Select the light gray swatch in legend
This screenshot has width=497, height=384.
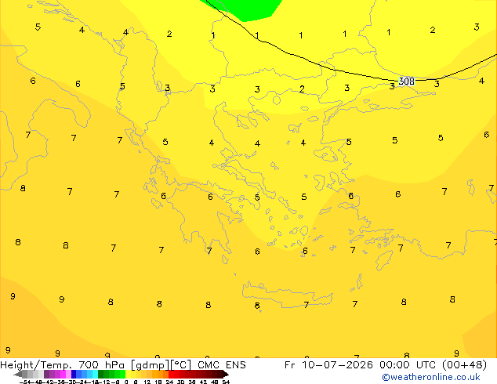pyautogui.click(x=41, y=375)
